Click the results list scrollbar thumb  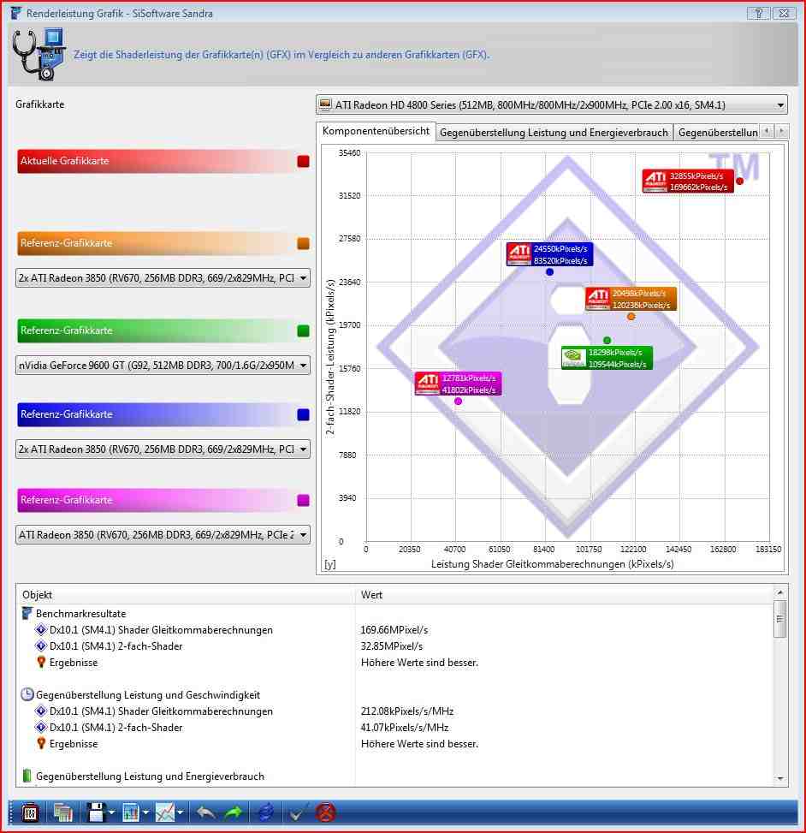[780, 619]
